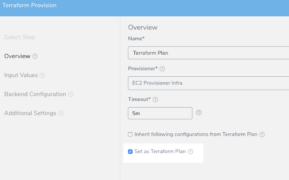Show help for Provisioner field label

(x=162, y=69)
